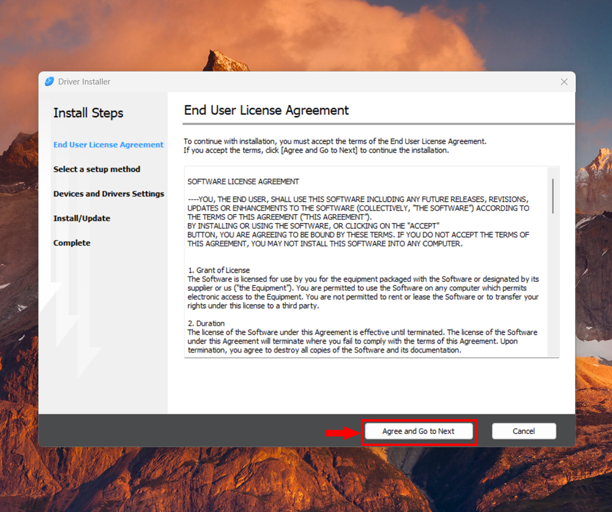This screenshot has height=512, width=612.
Task: Click the license text scrollbar thumb
Action: (553, 196)
